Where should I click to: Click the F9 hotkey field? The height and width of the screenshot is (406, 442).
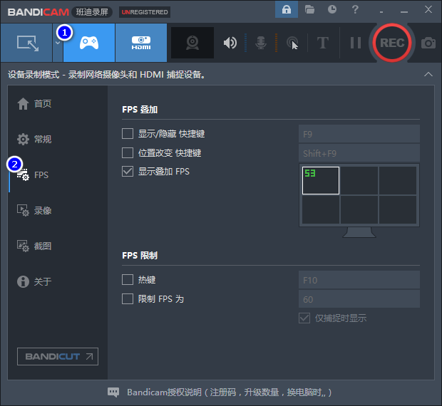[x=359, y=134]
